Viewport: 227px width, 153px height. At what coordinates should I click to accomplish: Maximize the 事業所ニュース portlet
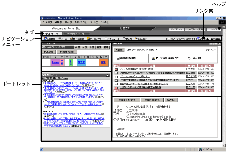(x=107, y=75)
